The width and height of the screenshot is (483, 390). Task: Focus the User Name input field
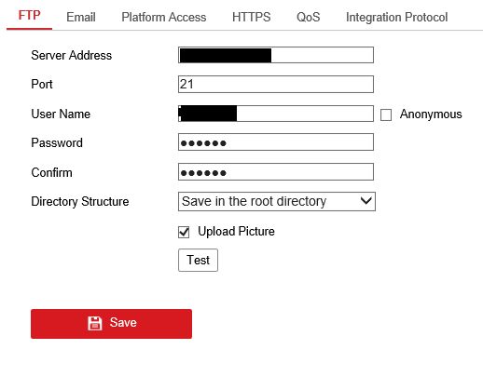click(x=276, y=114)
